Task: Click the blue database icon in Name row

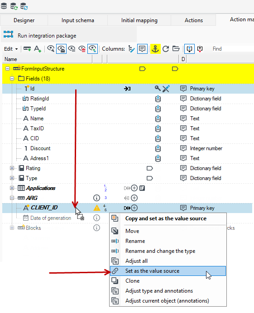Action: [158, 119]
